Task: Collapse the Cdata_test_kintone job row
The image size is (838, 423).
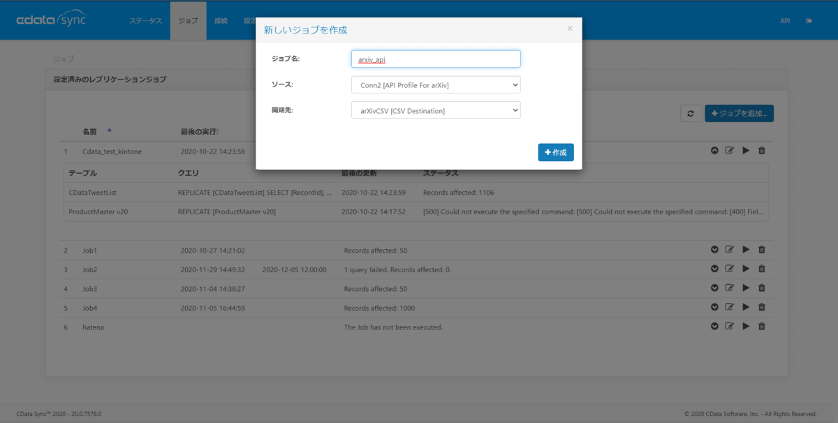Action: 714,151
